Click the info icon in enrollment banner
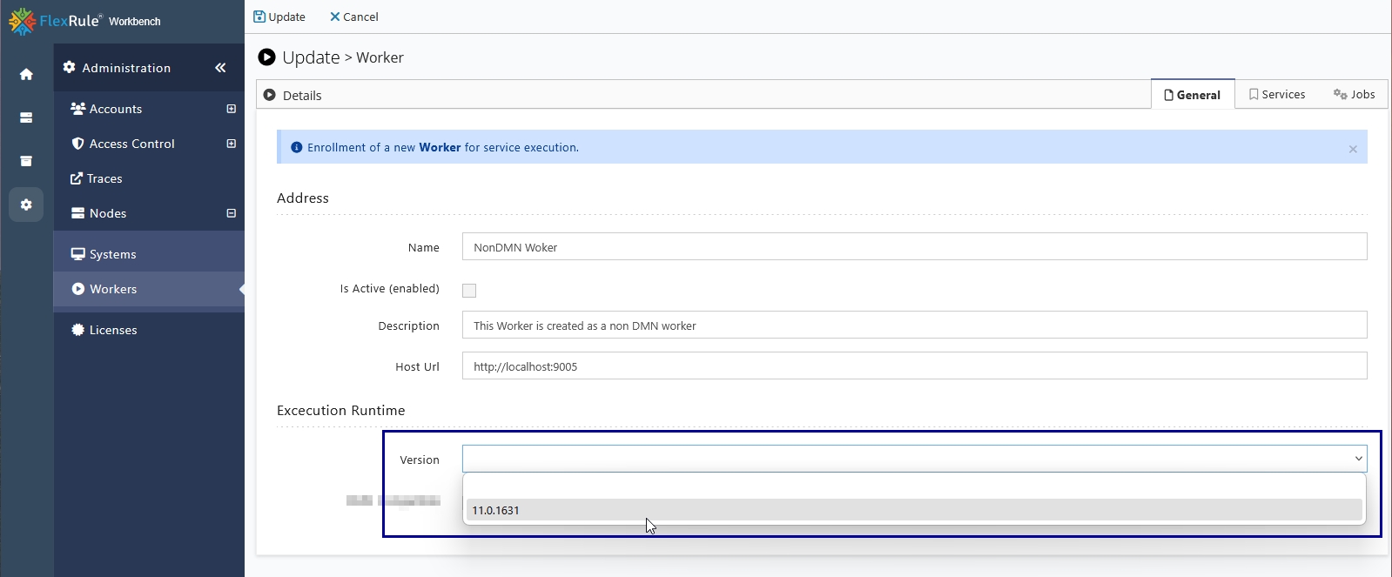 tap(297, 147)
